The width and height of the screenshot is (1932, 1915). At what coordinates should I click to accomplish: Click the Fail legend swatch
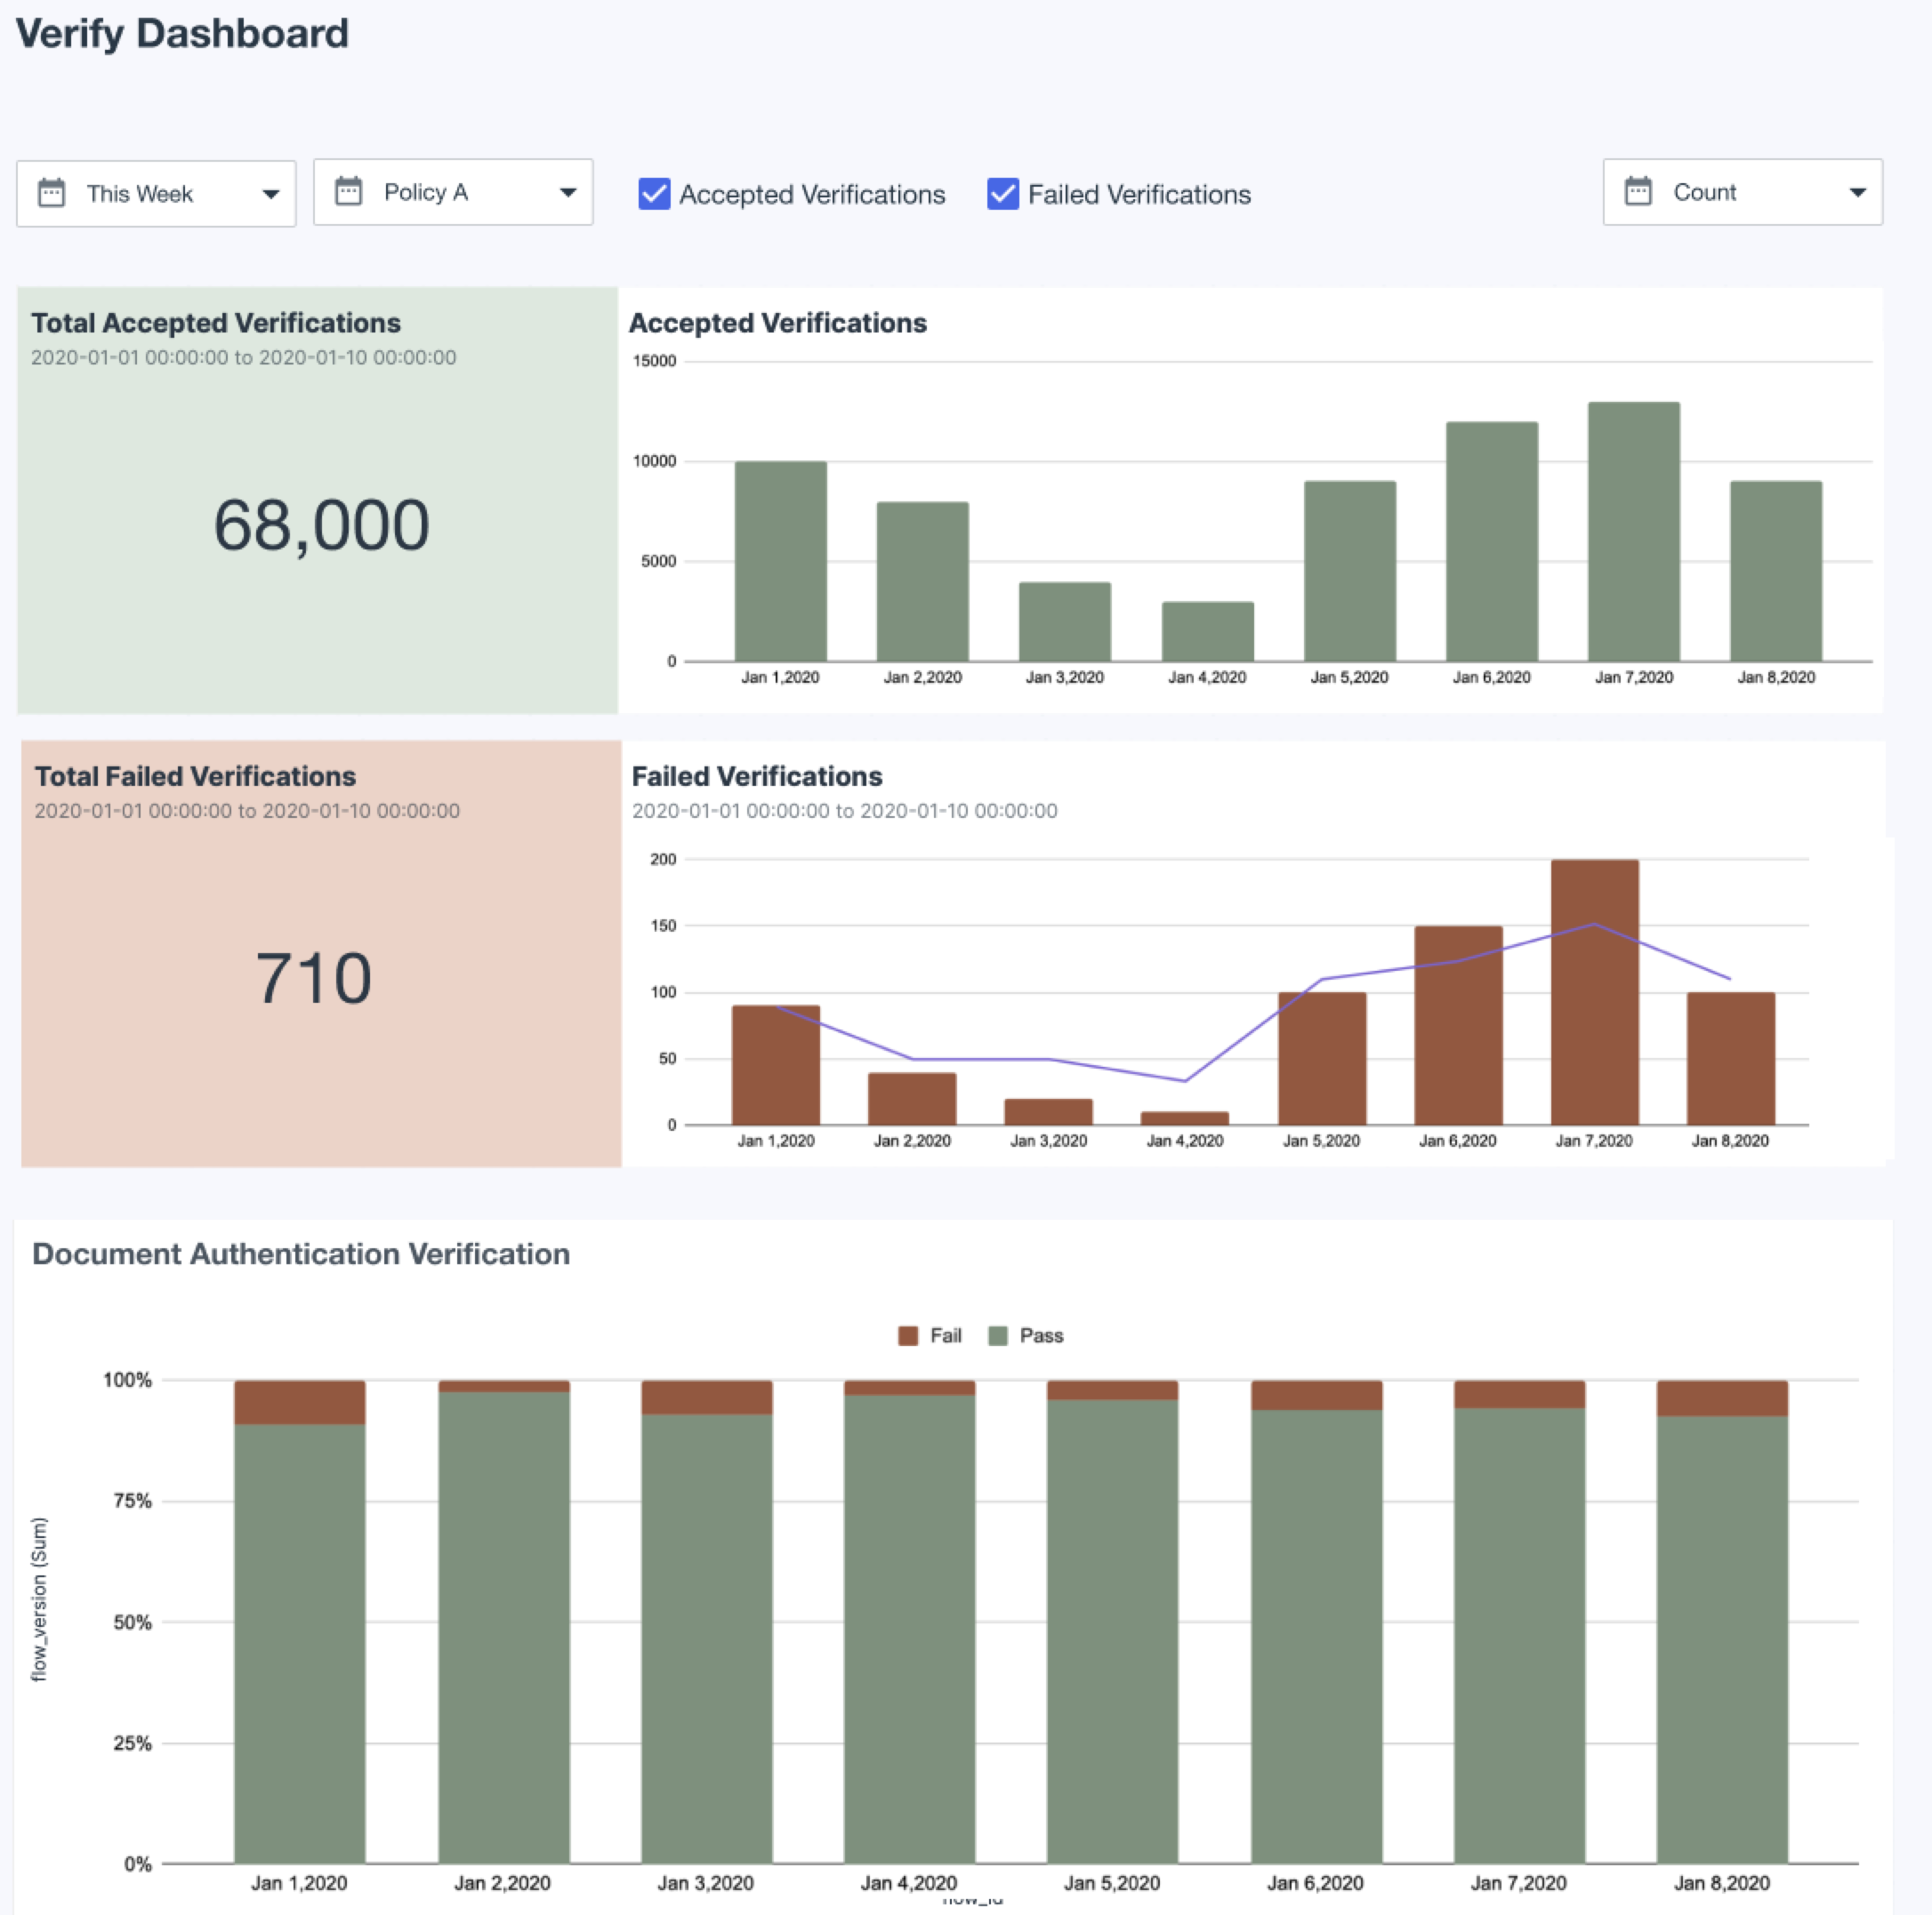907,1335
